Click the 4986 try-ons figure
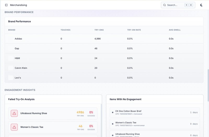The height and width of the screenshot is (137, 209). pos(80,112)
